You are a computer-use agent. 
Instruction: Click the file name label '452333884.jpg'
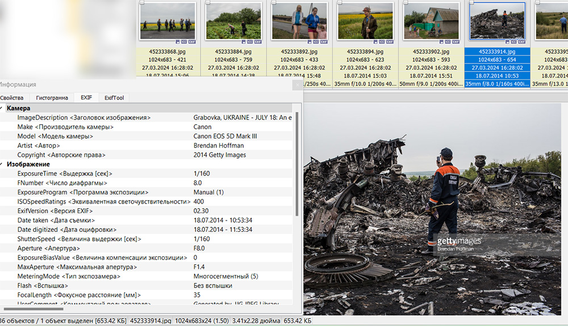click(233, 52)
